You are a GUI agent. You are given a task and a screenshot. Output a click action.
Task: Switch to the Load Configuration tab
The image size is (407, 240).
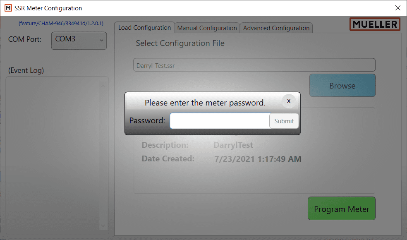(x=144, y=28)
